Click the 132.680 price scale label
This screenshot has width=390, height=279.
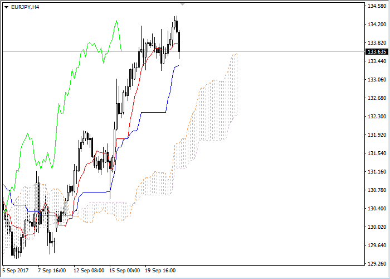coord(377,98)
